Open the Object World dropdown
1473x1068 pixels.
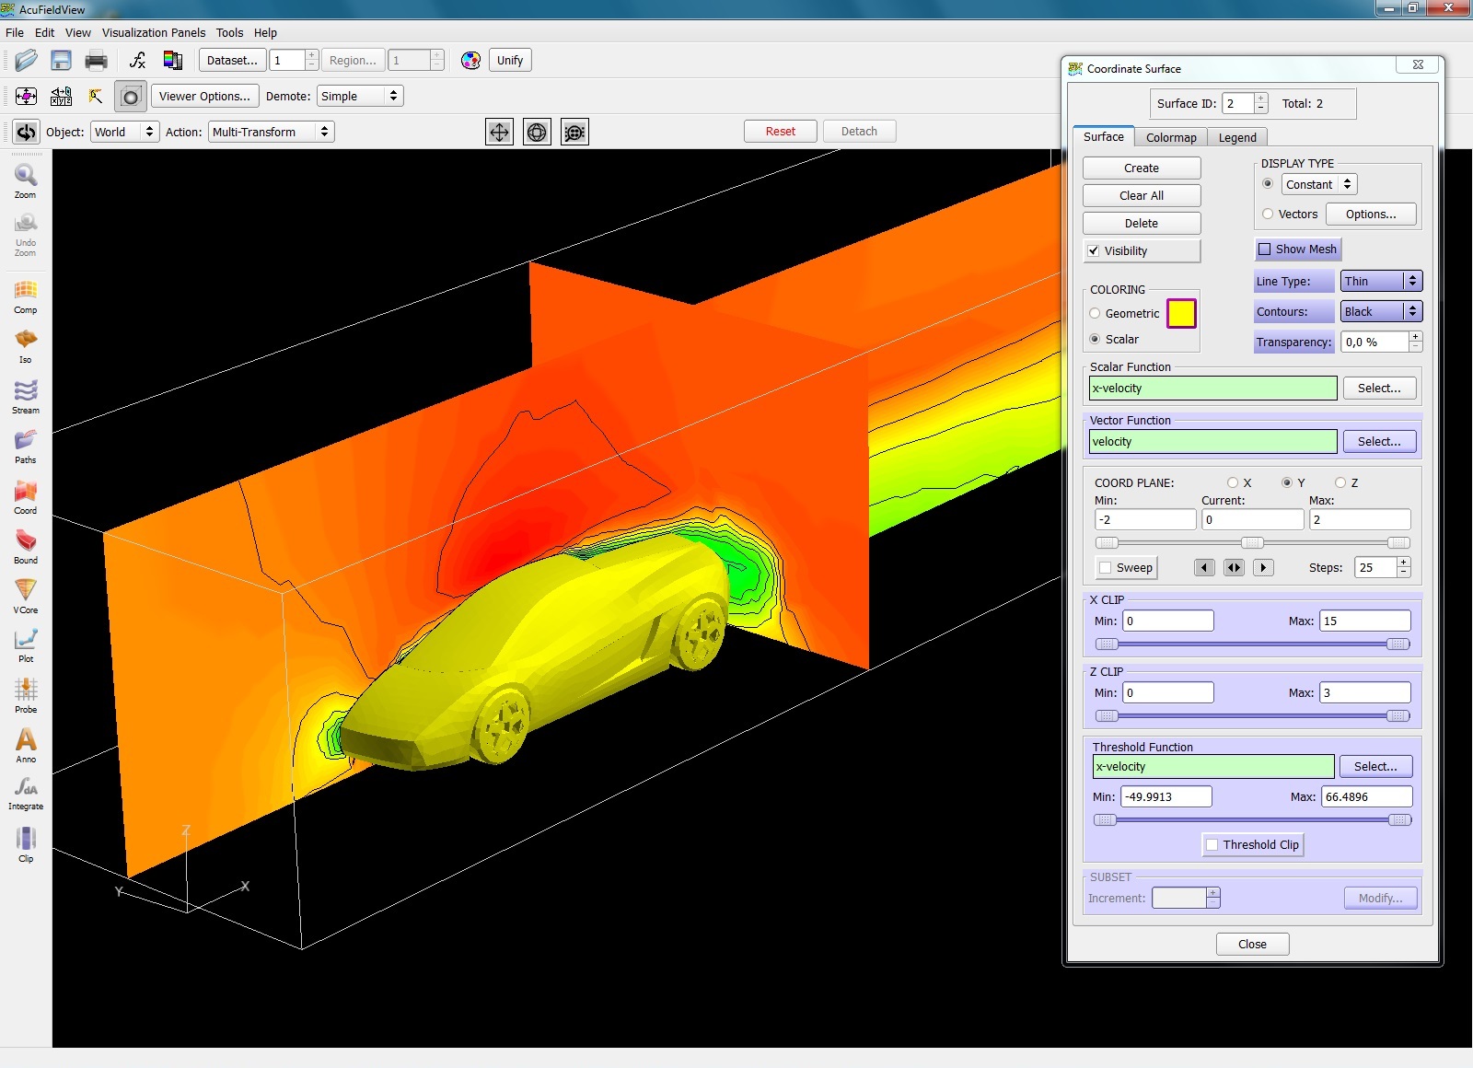pos(124,133)
